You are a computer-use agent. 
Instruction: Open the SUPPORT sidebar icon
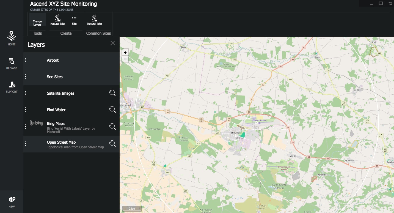[x=12, y=87]
